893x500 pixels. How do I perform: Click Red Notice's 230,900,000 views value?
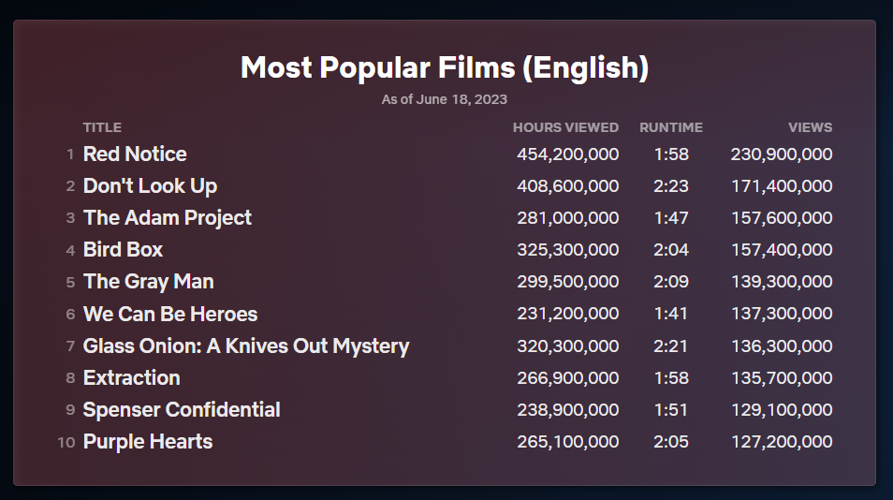pyautogui.click(x=781, y=154)
